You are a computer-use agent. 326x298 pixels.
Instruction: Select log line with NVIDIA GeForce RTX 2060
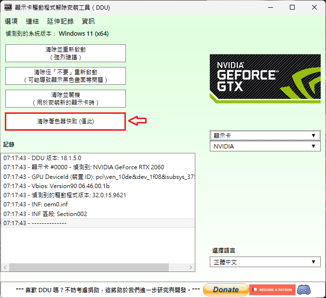[98, 167]
